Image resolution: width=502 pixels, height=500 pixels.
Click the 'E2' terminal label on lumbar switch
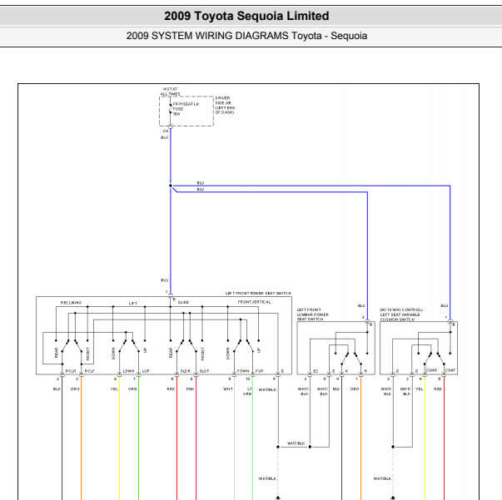[316, 371]
